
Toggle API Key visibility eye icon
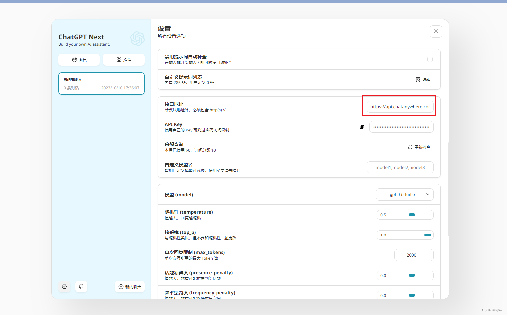pos(362,127)
